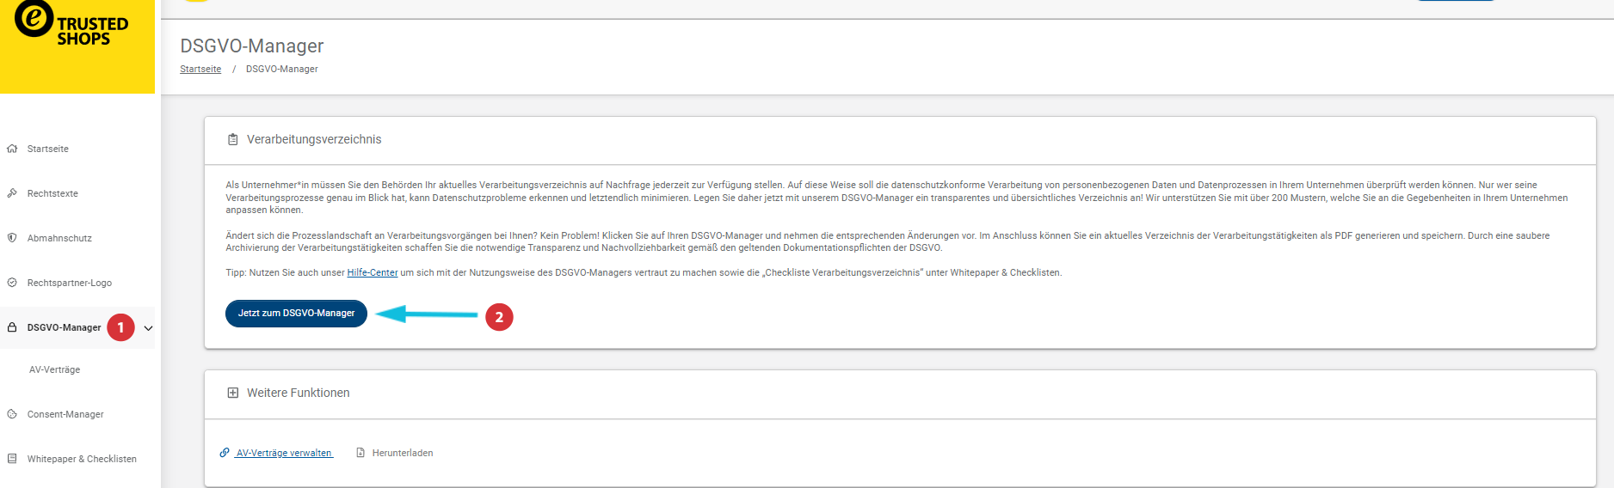Click the DSGVO-Manager lock icon
1614x488 pixels.
coord(12,327)
